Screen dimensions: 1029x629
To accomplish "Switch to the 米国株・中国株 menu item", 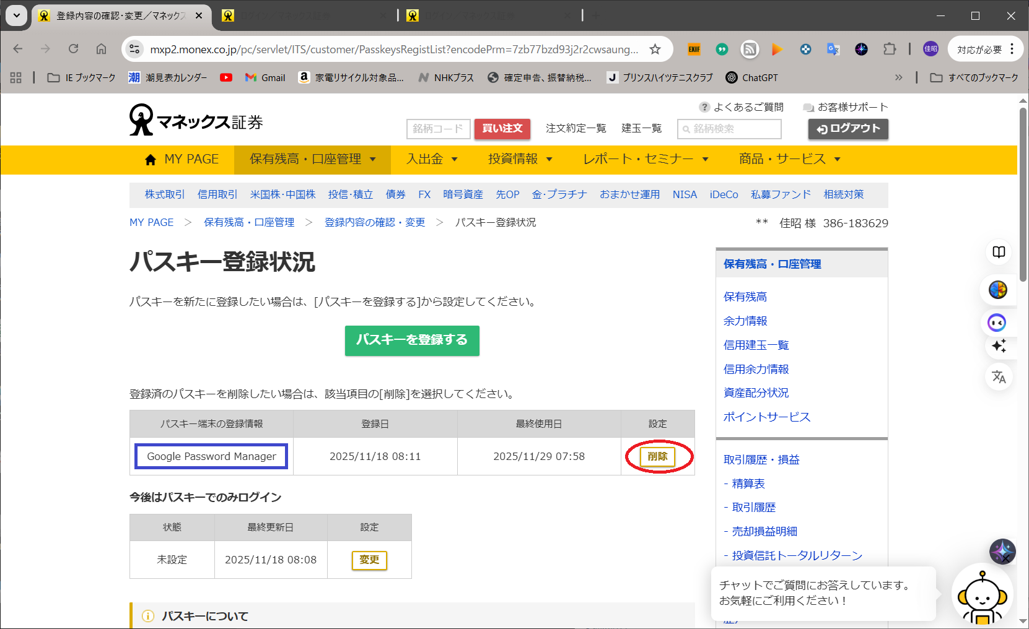I will [282, 194].
